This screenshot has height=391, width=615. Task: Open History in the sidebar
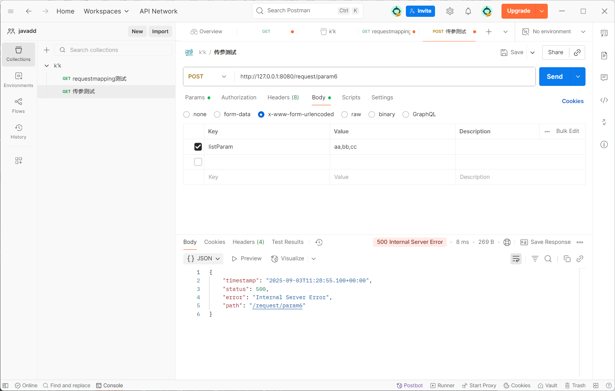tap(18, 132)
